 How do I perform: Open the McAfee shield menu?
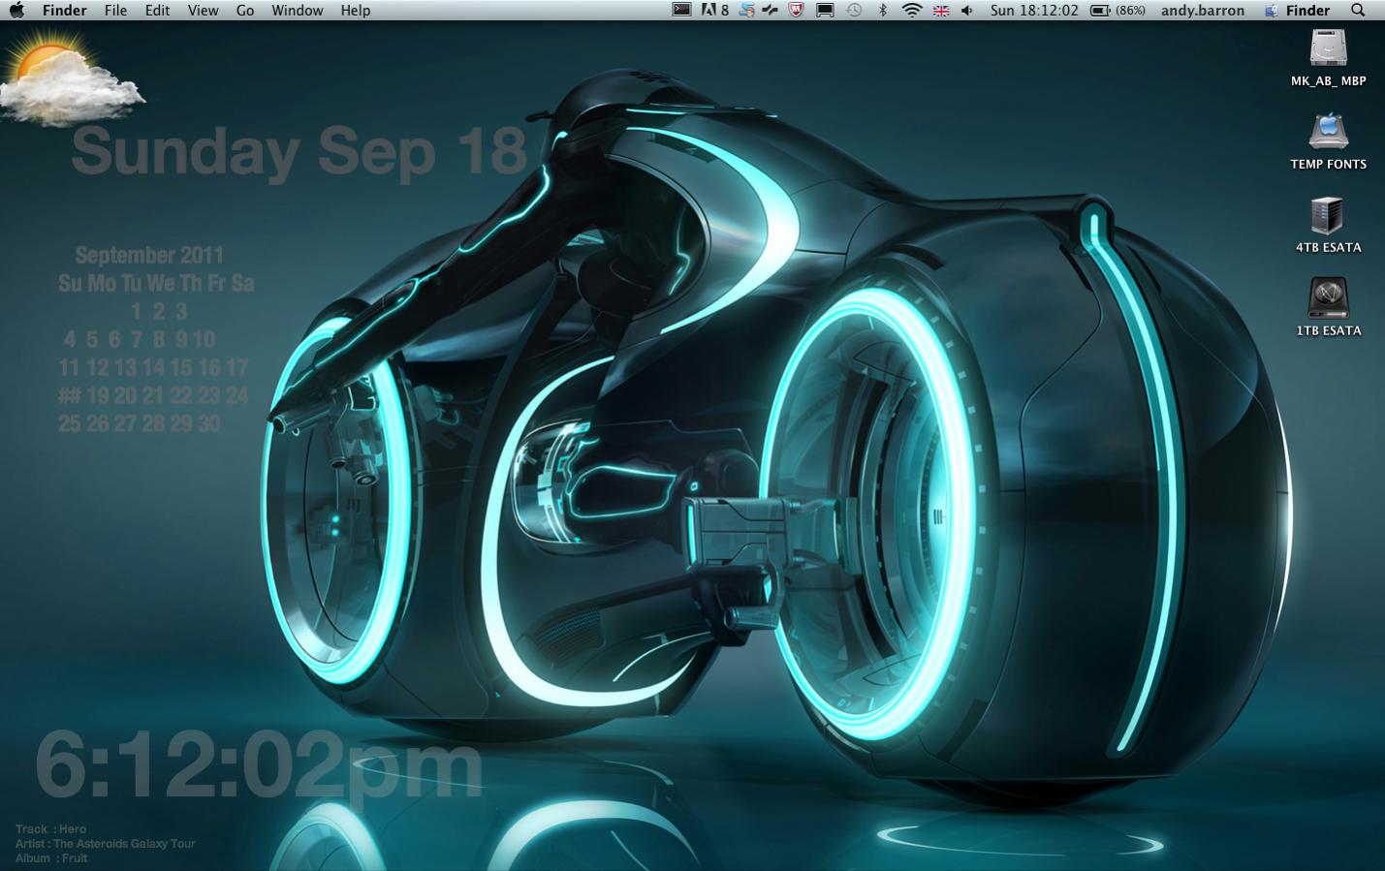click(797, 10)
